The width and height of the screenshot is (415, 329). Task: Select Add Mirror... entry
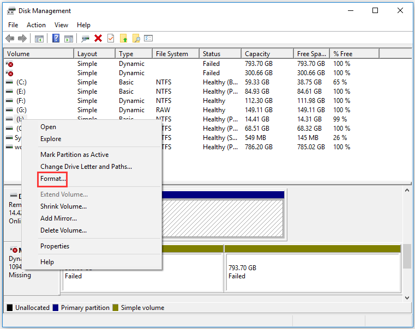tap(58, 218)
